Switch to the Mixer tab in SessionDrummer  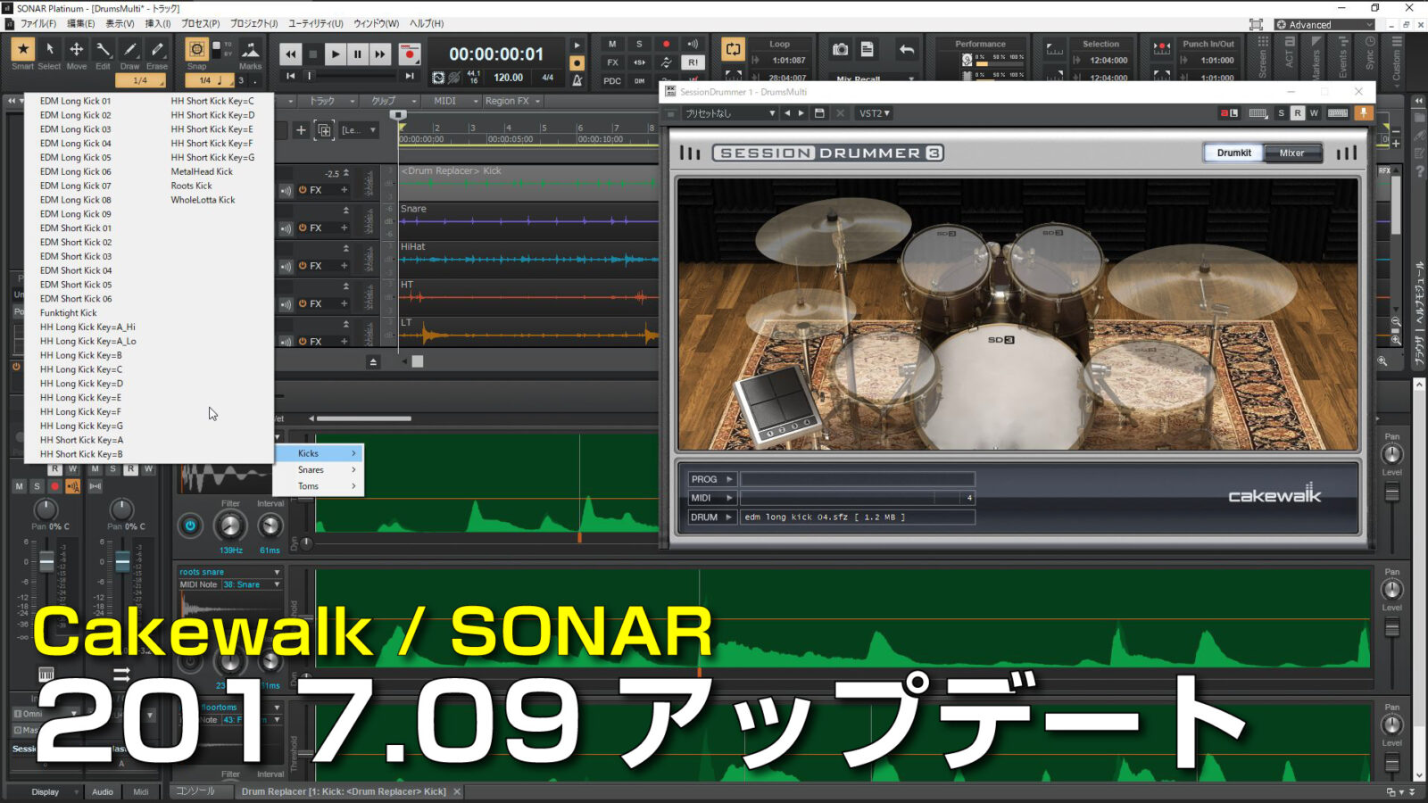pyautogui.click(x=1292, y=153)
